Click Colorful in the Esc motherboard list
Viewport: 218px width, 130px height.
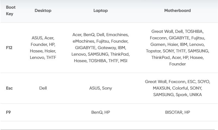(x=180, y=88)
